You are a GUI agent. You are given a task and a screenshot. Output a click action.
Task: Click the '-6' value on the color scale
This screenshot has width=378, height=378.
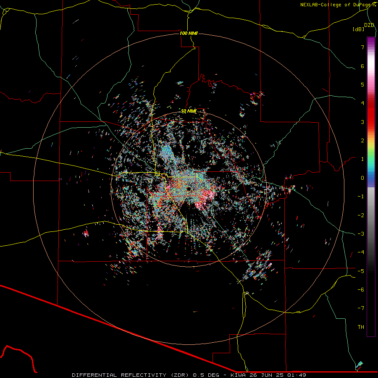coord(361,290)
